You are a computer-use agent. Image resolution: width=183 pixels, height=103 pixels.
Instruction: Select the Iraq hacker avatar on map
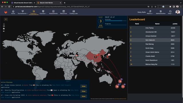75,58
